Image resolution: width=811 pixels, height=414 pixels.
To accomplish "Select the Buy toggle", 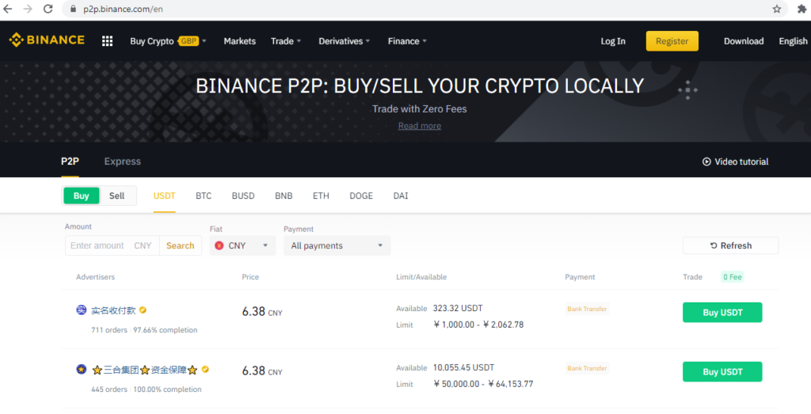I will (x=82, y=196).
